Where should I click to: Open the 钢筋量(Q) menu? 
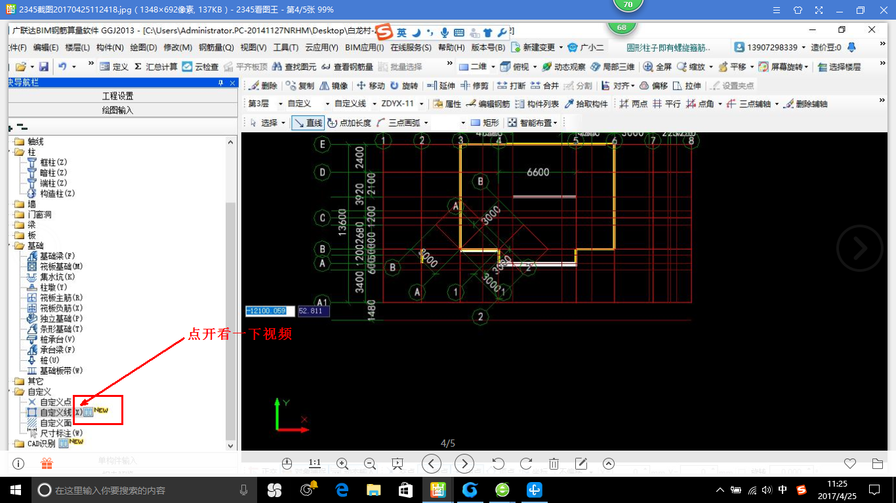[216, 47]
